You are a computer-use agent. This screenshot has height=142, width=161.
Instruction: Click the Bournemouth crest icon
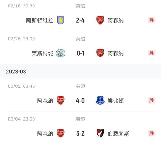(100, 133)
